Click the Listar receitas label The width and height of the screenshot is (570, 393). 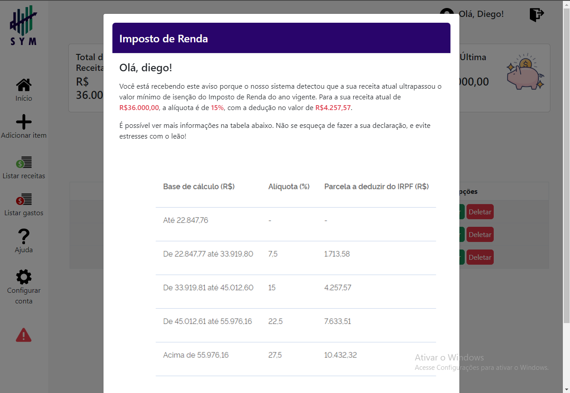[24, 176]
